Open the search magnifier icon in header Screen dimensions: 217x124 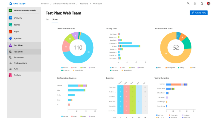click(x=188, y=4)
